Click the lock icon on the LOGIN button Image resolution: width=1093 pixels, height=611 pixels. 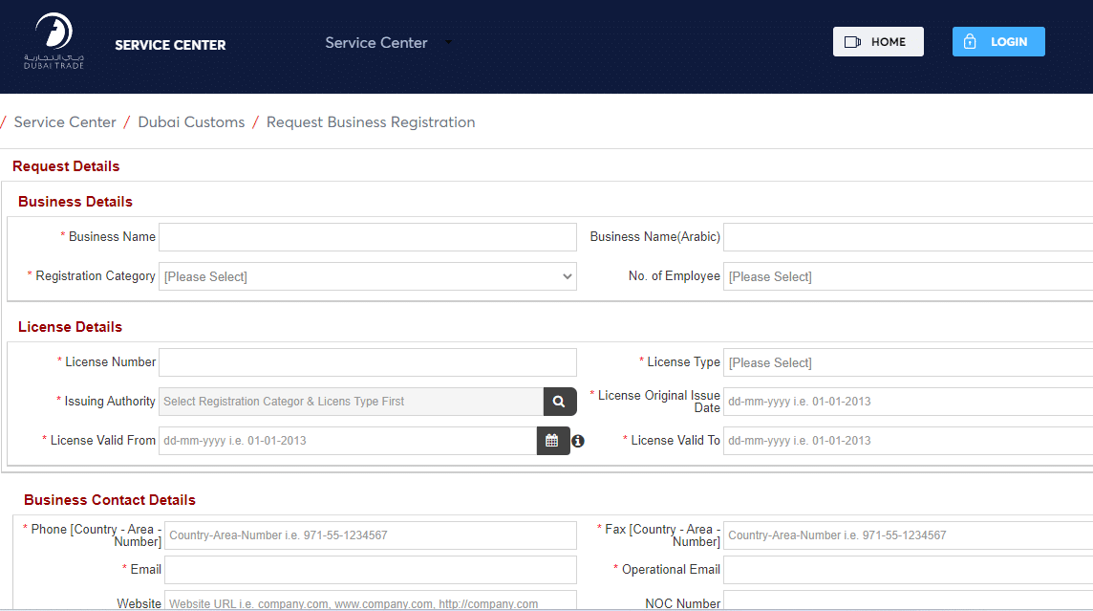(970, 41)
